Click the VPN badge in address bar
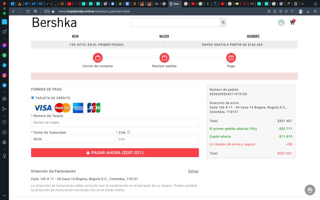This screenshot has width=320, height=200. point(47,12)
